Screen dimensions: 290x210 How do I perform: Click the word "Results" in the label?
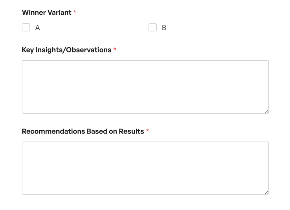click(x=131, y=131)
